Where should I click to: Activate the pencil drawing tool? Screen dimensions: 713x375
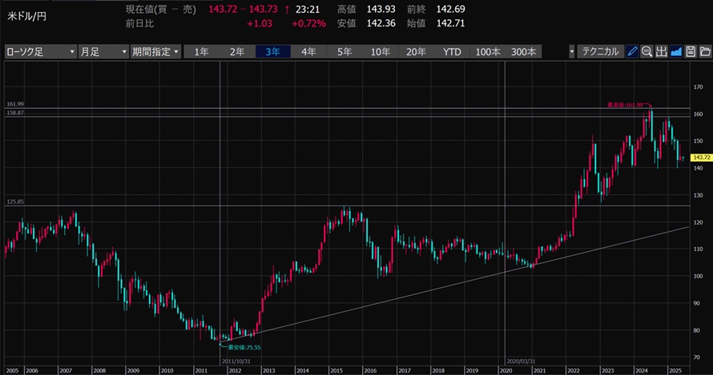(632, 52)
